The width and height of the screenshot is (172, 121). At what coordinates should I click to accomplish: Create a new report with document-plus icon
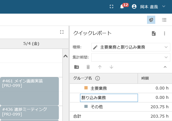[x=154, y=34]
